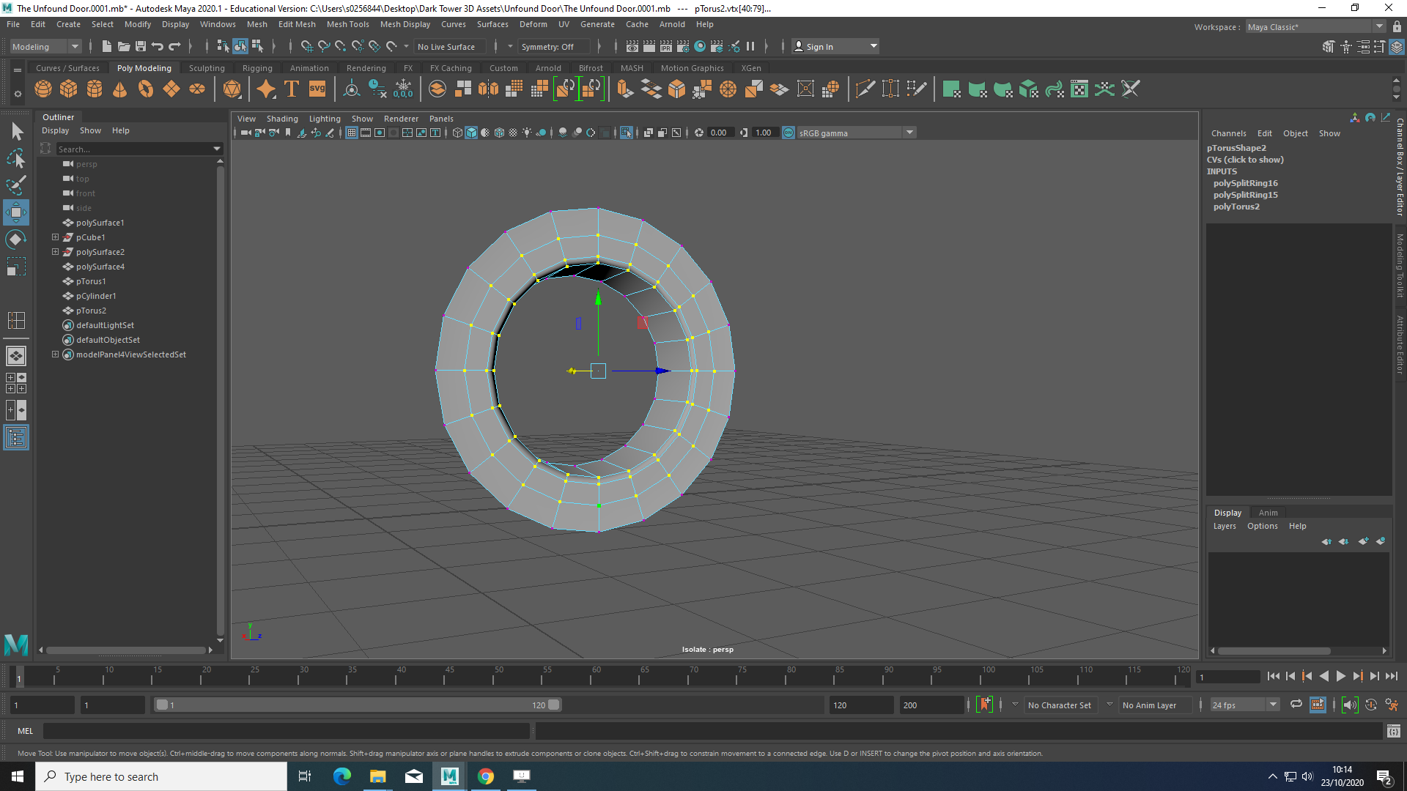Viewport: 1407px width, 791px height.
Task: Click the polygon cube shelf icon
Action: (x=69, y=89)
